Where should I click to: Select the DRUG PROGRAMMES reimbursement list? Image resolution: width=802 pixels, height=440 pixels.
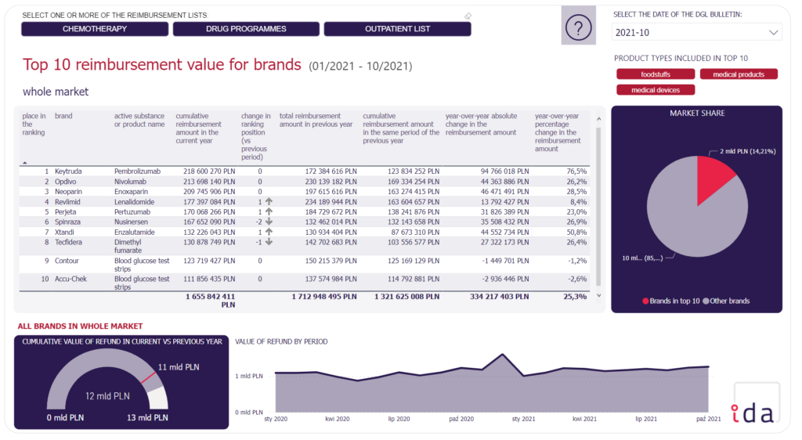click(246, 29)
